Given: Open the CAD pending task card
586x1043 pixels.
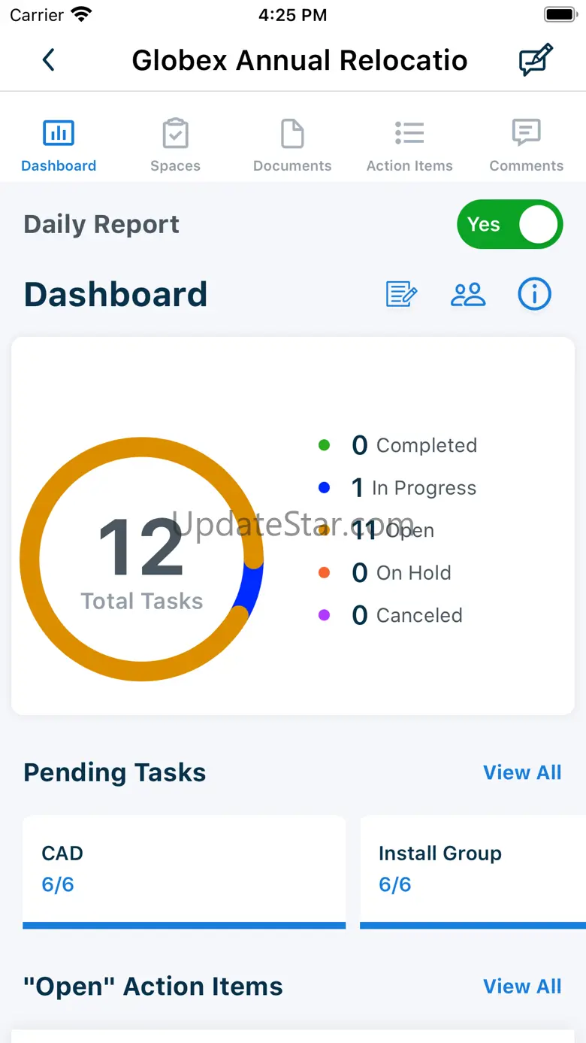Looking at the screenshot, I should (184, 871).
